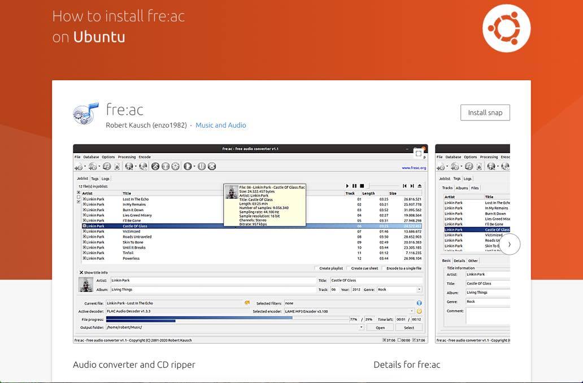Click the stop icon in playback controls
583x383 pixels.
pyautogui.click(x=362, y=186)
